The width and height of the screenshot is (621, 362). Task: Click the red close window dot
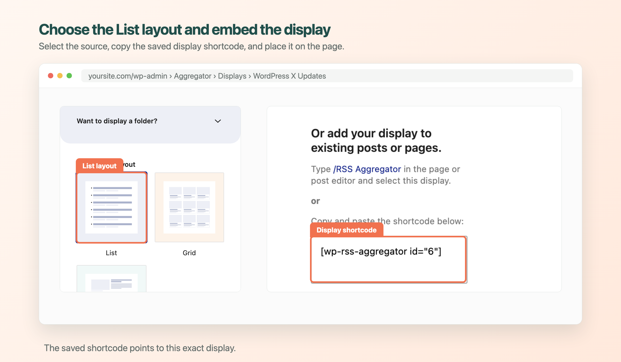pyautogui.click(x=51, y=76)
